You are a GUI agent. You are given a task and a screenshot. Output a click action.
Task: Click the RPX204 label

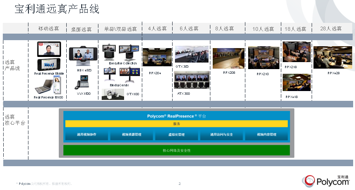(x=155, y=73)
